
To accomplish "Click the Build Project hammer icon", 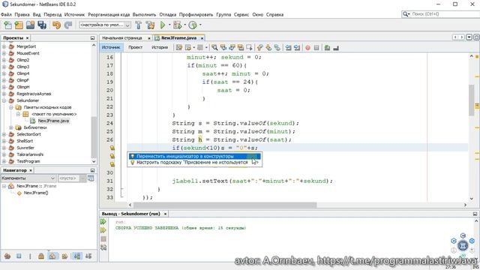I will click(138, 25).
